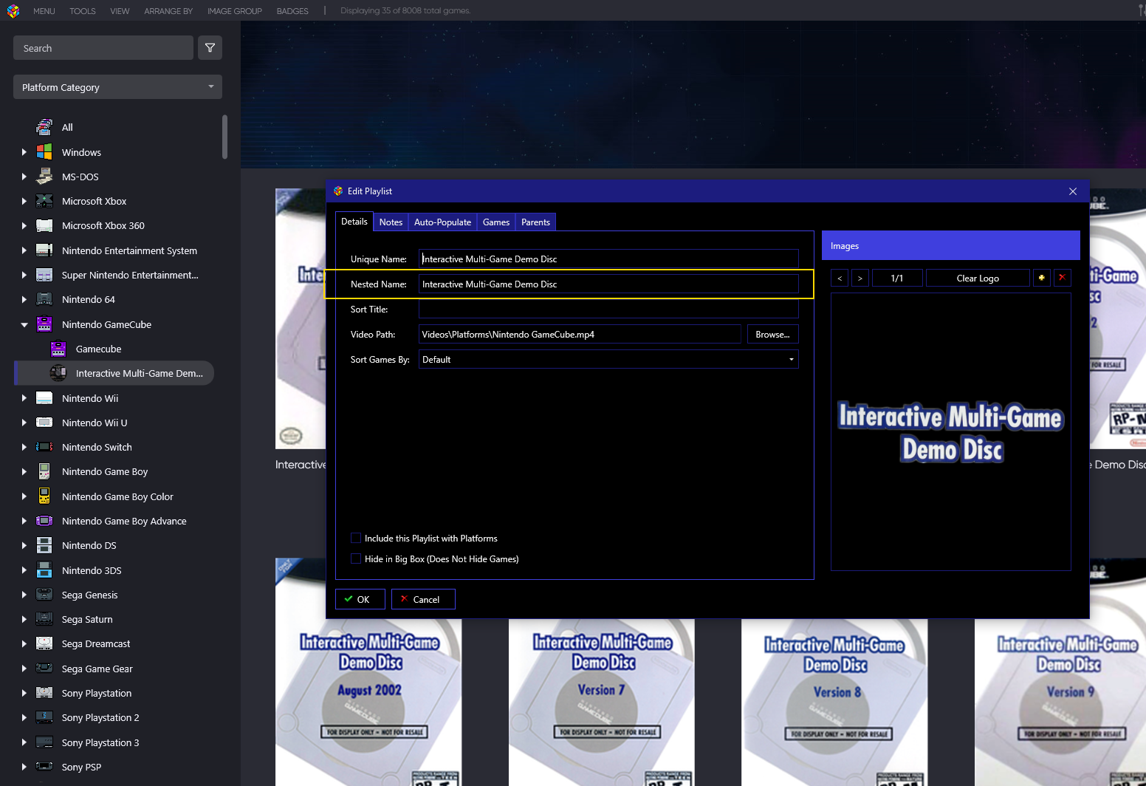Open the BADGES menu
The height and width of the screenshot is (786, 1146).
click(292, 11)
